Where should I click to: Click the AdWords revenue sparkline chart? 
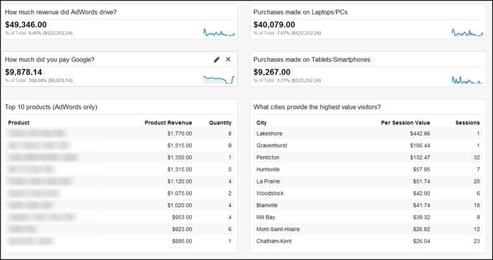[218, 32]
